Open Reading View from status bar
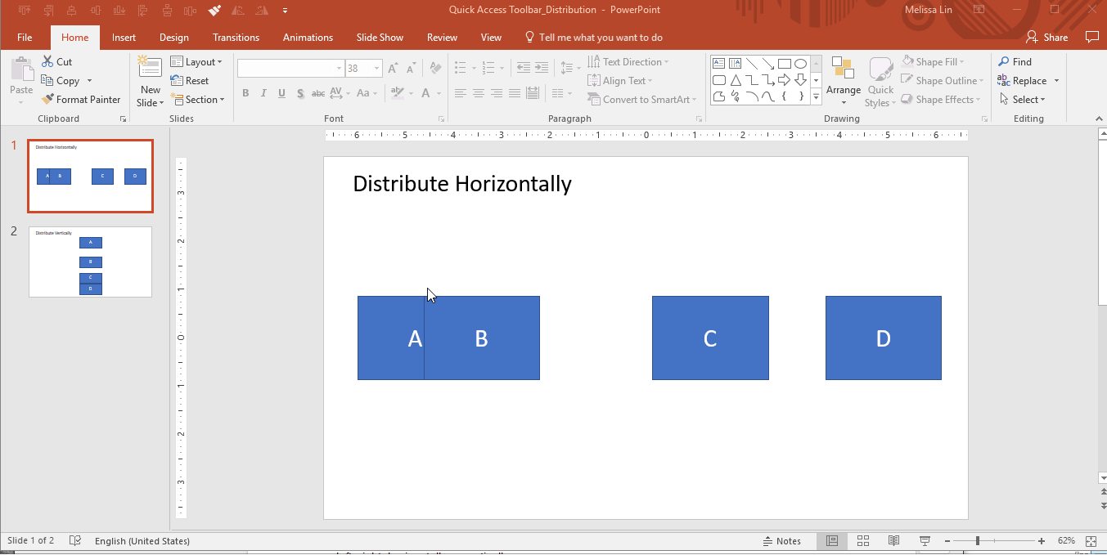The height and width of the screenshot is (555, 1107). (893, 541)
